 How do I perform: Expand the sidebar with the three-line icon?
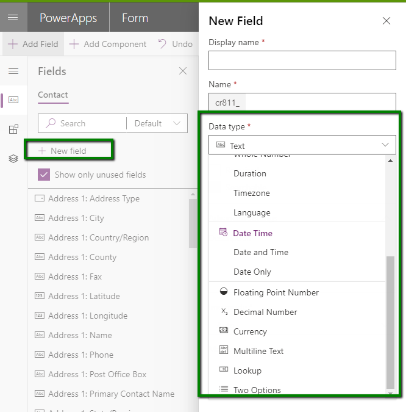[13, 71]
